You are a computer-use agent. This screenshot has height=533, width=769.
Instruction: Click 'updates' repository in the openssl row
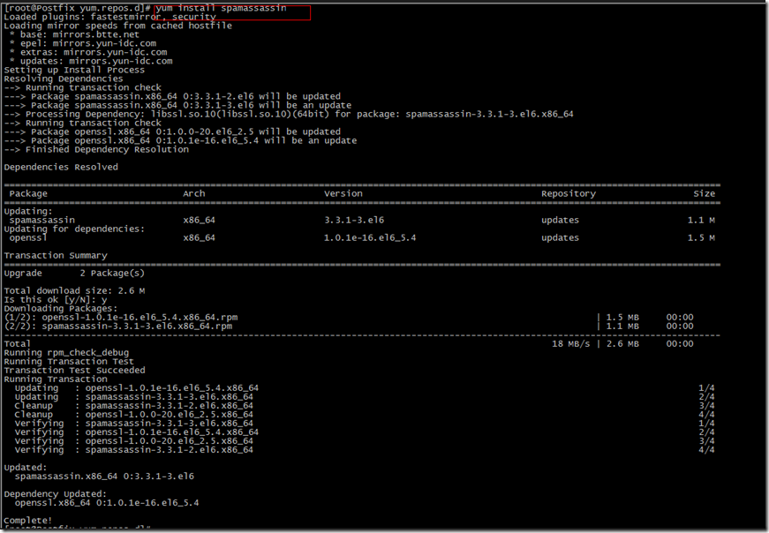tap(560, 237)
